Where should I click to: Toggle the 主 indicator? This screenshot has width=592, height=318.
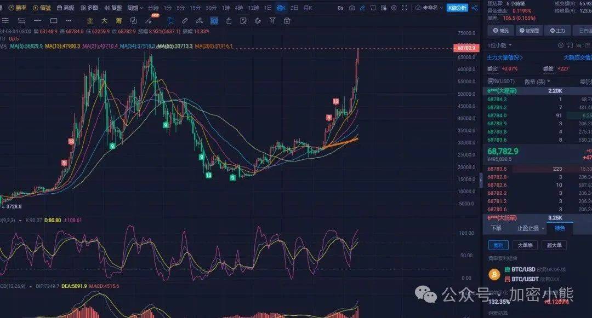(89, 21)
